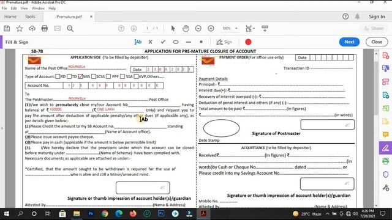Open the Create PDF sidebar tool
392x220 pixels.
385,56
